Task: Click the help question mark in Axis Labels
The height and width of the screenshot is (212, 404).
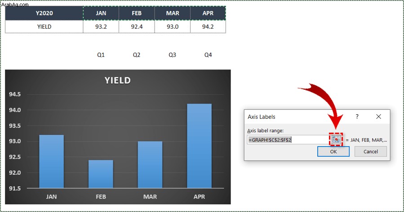Action: [357, 117]
